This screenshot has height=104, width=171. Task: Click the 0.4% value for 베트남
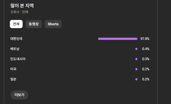coord(146,49)
